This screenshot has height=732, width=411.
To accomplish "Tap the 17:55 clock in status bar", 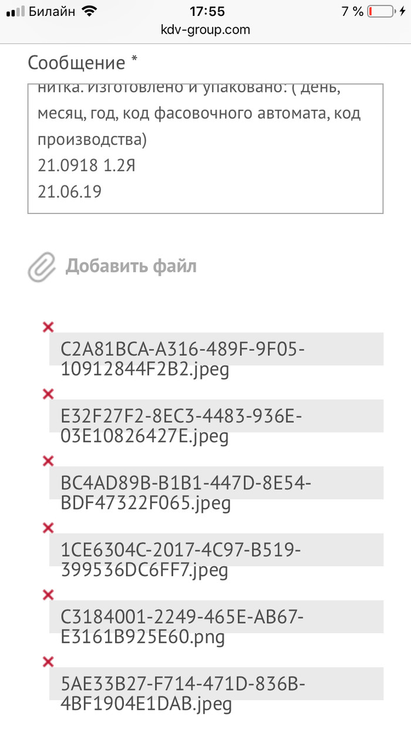I will point(207,11).
